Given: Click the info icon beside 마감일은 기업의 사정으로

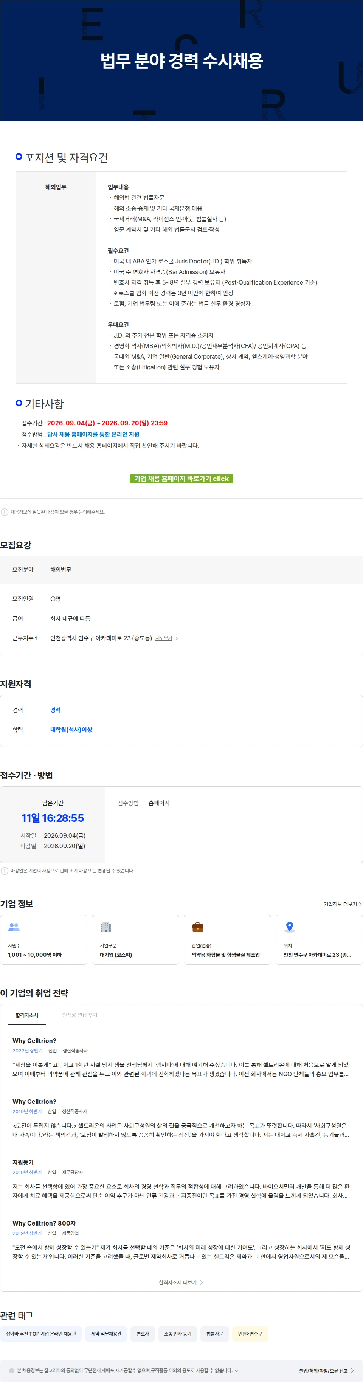Looking at the screenshot, I should click(x=4, y=871).
